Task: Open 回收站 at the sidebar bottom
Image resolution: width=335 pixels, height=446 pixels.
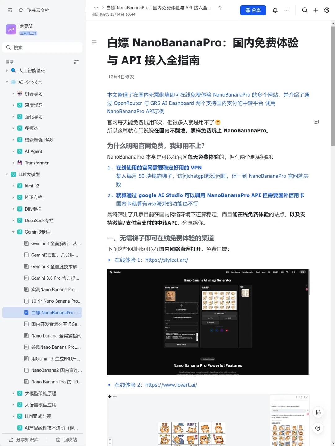Action: (x=66, y=439)
